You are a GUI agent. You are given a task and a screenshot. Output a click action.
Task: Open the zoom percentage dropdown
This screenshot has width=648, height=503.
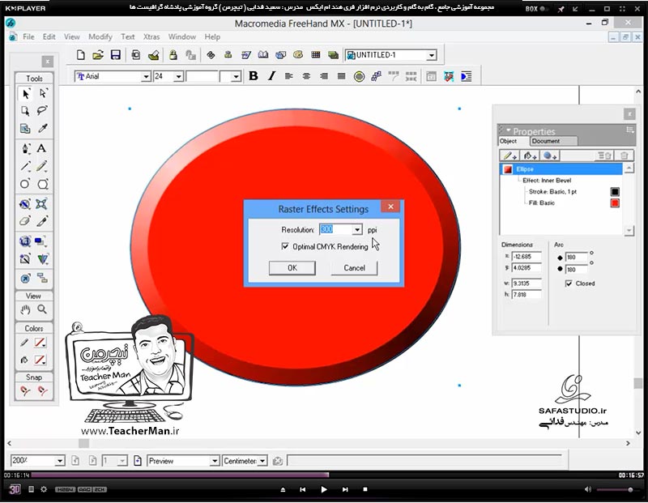(59, 461)
